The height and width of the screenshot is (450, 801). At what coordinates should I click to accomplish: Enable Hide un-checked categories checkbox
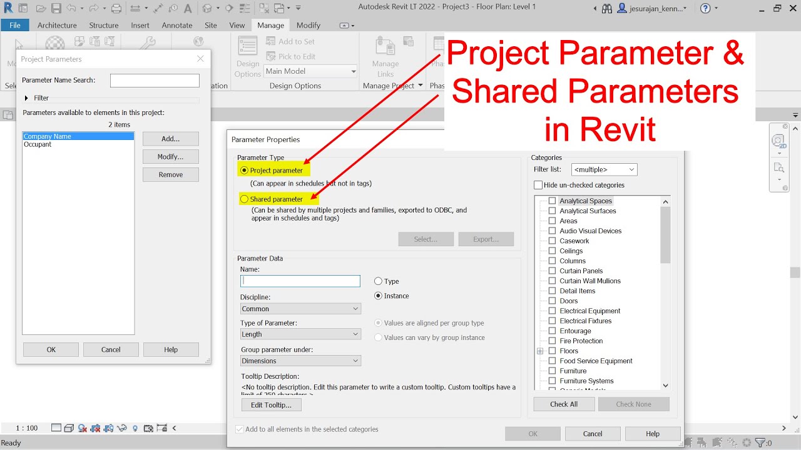click(x=538, y=185)
